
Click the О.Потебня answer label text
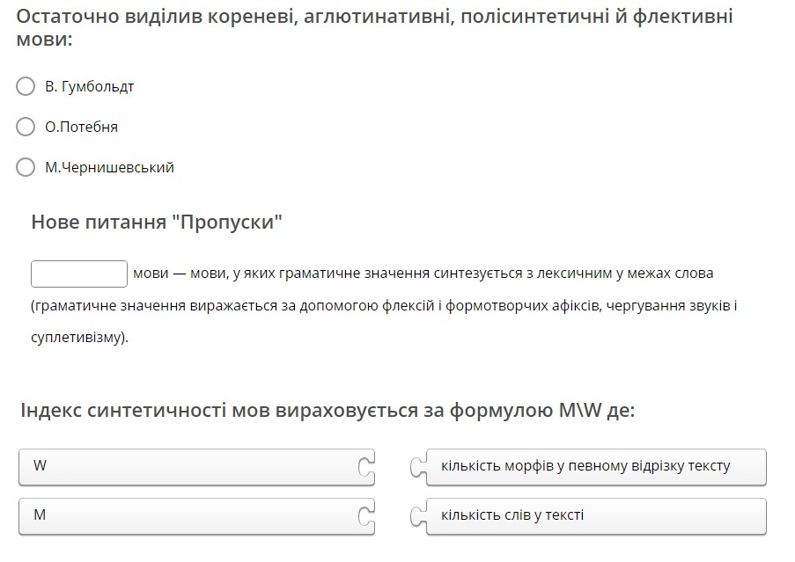[81, 127]
